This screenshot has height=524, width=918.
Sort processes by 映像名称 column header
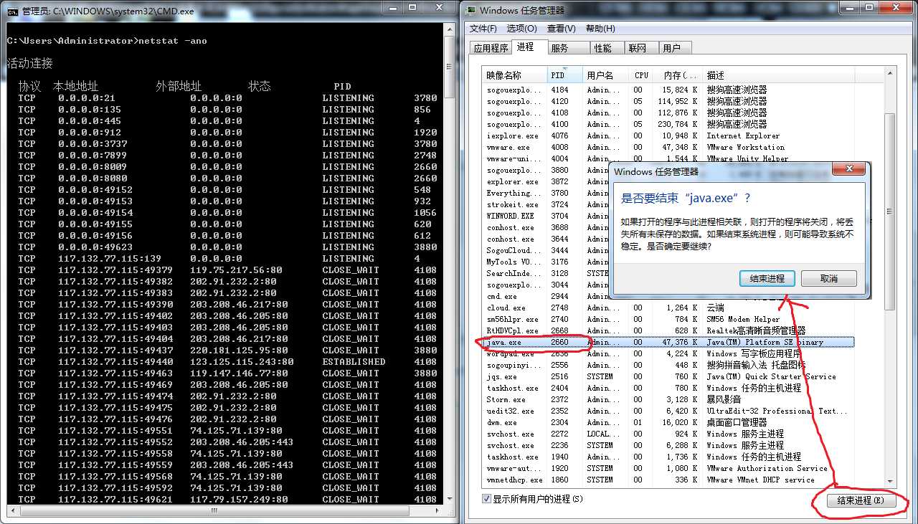click(x=515, y=75)
